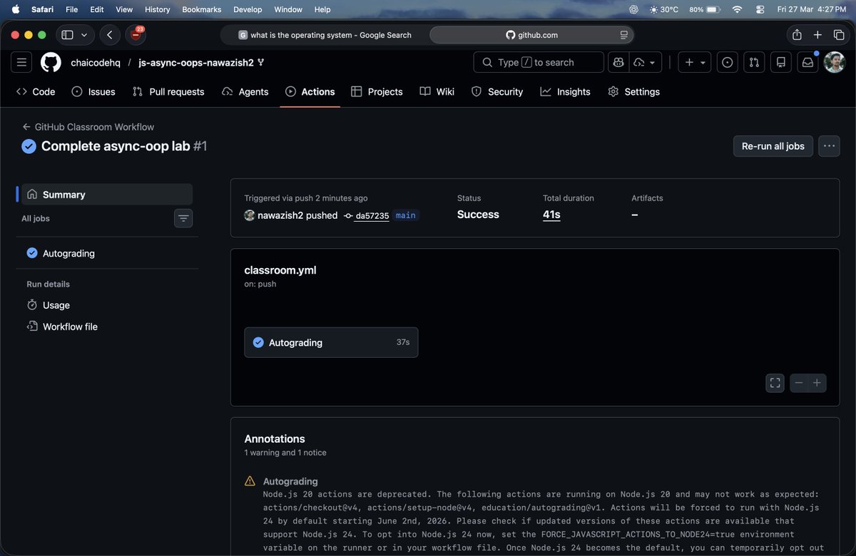Click the fork icon beside the repository name
856x556 pixels.
pyautogui.click(x=261, y=63)
